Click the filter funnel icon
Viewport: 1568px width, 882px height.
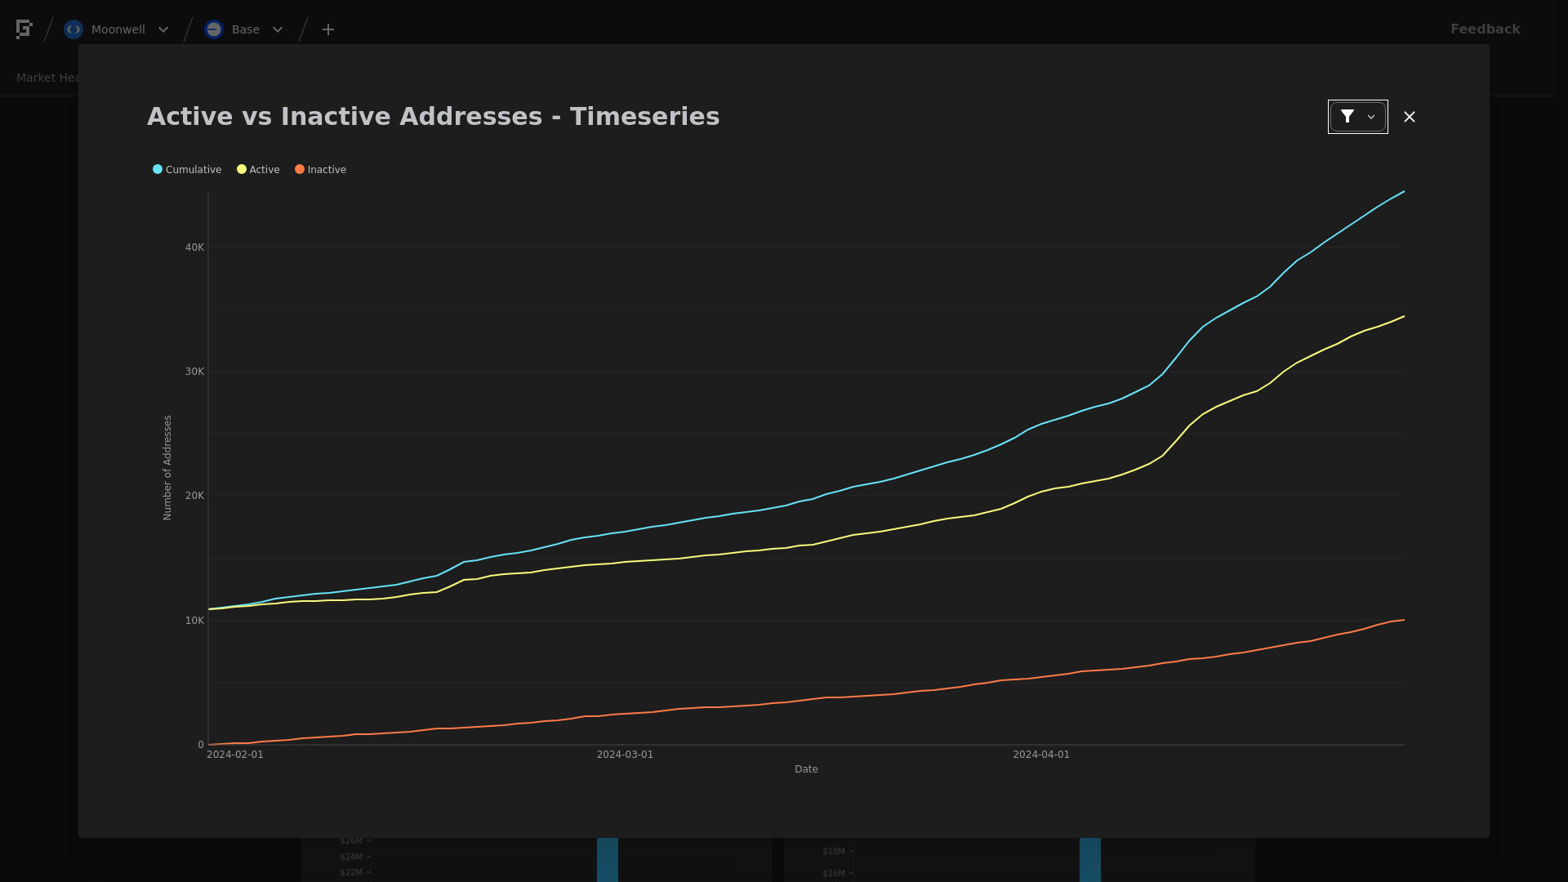(1347, 117)
